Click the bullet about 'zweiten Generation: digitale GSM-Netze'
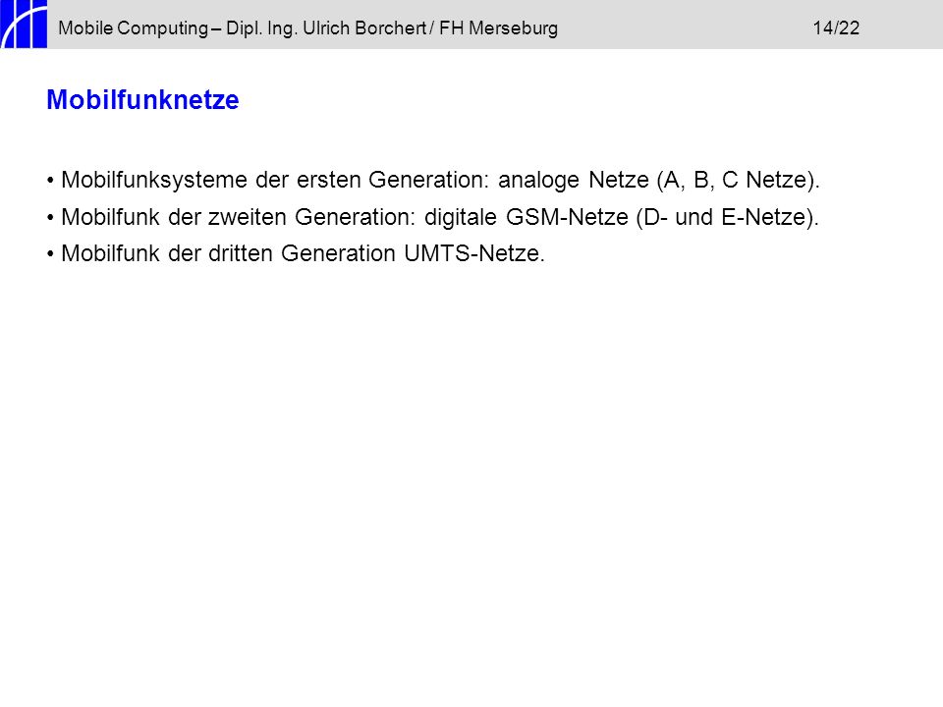The image size is (943, 707). (433, 217)
